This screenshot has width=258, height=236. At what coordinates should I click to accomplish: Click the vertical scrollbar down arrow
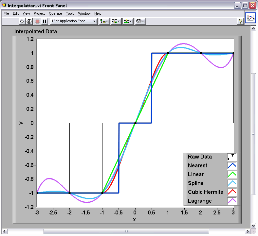click(253, 226)
